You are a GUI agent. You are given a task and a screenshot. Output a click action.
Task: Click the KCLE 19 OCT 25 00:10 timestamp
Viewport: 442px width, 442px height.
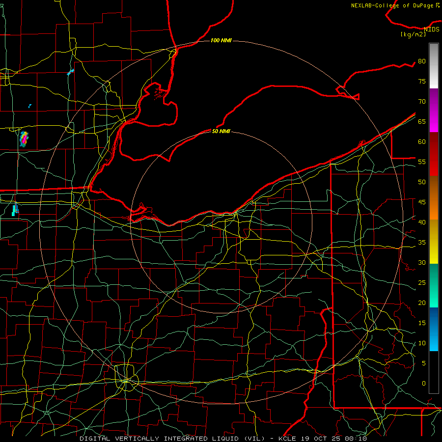pyautogui.click(x=322, y=439)
